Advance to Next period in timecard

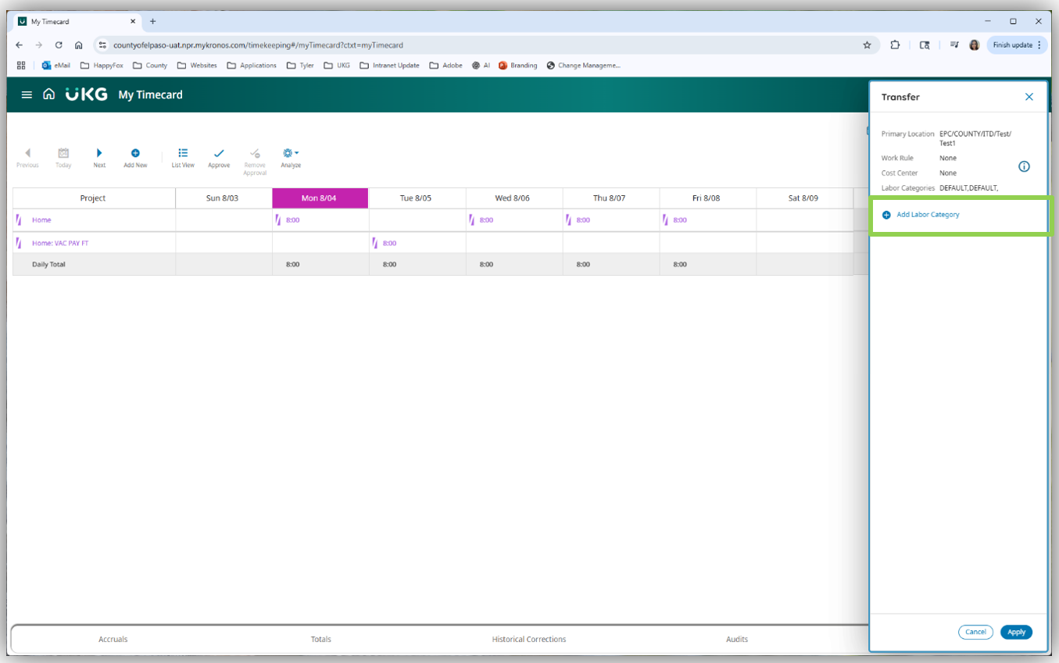coord(99,158)
